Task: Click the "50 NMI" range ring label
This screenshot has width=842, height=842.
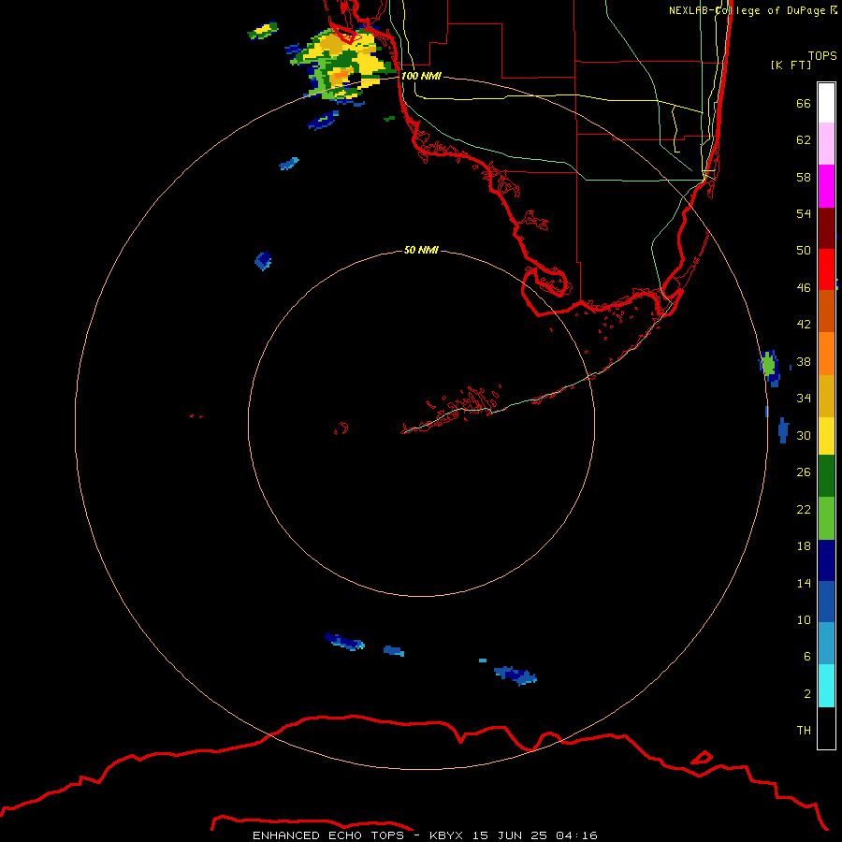Action: coord(421,250)
